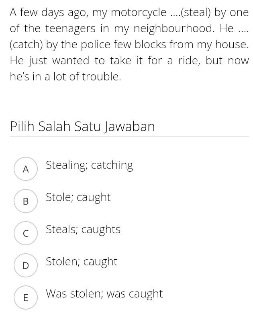Click the phrase 'he's in a lot of trouble'
Image resolution: width=253 pixels, height=318 pixels.
point(65,77)
